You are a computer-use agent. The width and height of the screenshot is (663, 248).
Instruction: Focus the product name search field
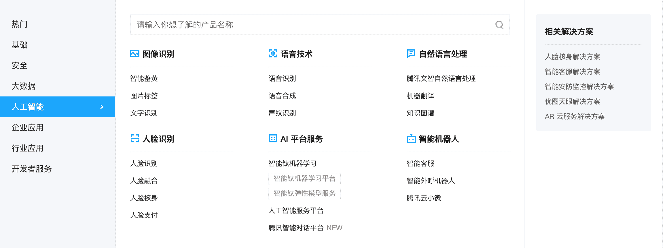point(311,25)
